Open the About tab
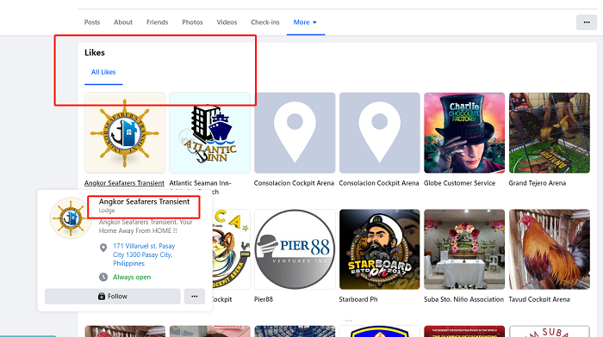The image size is (603, 337). tap(123, 22)
